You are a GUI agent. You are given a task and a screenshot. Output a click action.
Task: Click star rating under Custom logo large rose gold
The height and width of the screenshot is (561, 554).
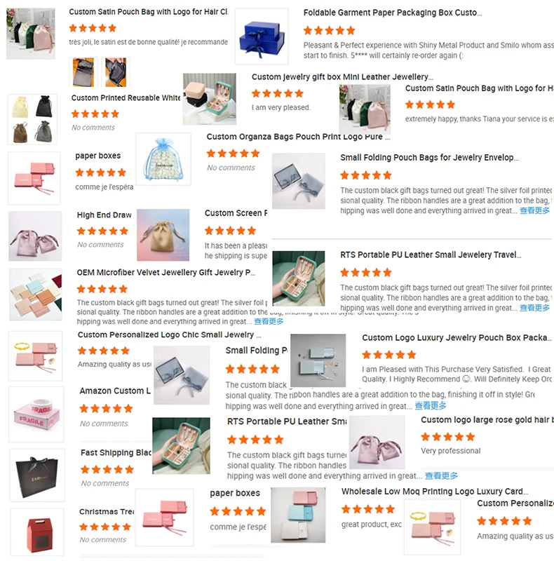(447, 437)
